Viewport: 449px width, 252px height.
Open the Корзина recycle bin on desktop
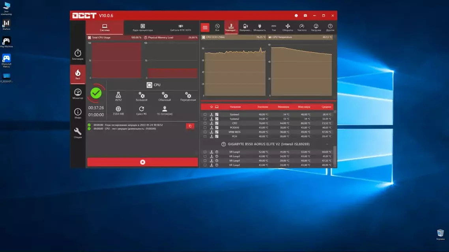[x=440, y=235]
